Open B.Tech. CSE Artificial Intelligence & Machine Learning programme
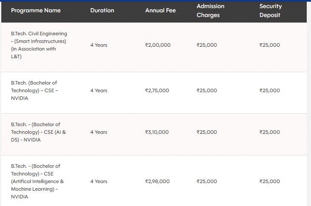The width and height of the screenshot is (311, 206). 37,181
